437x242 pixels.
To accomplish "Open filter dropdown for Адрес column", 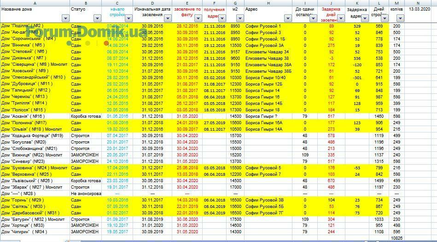I will 288,18.
